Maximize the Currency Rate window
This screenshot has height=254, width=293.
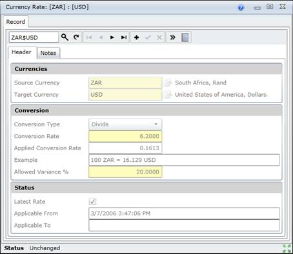coord(270,6)
